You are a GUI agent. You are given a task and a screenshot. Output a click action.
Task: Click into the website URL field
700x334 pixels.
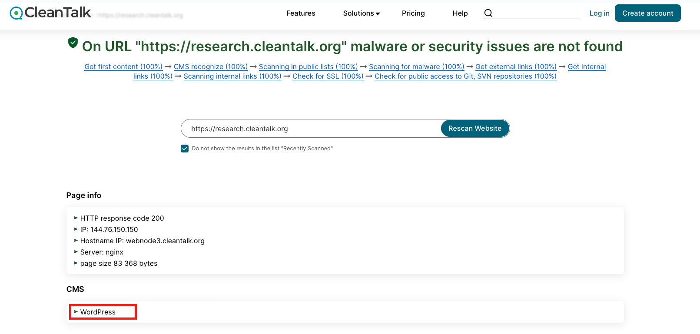pos(311,129)
